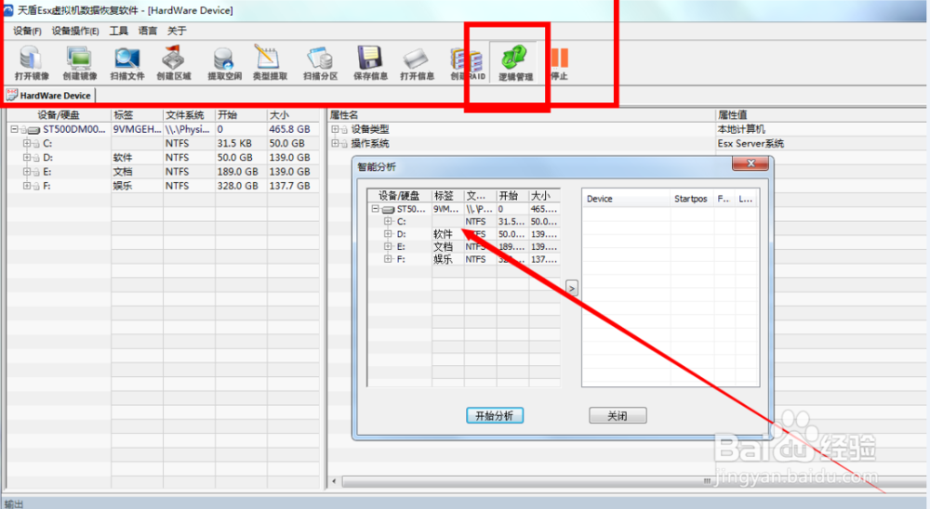
Task: Close the 智能分析 dialog with the X
Action: (x=751, y=163)
